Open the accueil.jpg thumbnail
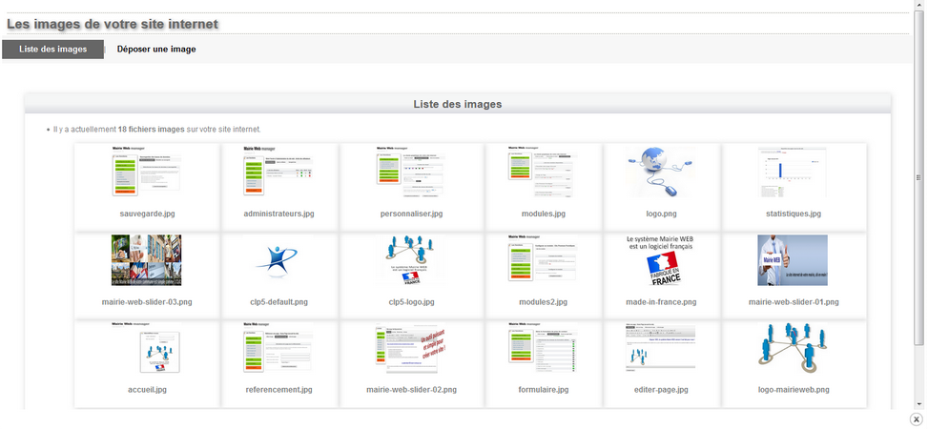Screen dimensions: 928x429 coord(146,348)
